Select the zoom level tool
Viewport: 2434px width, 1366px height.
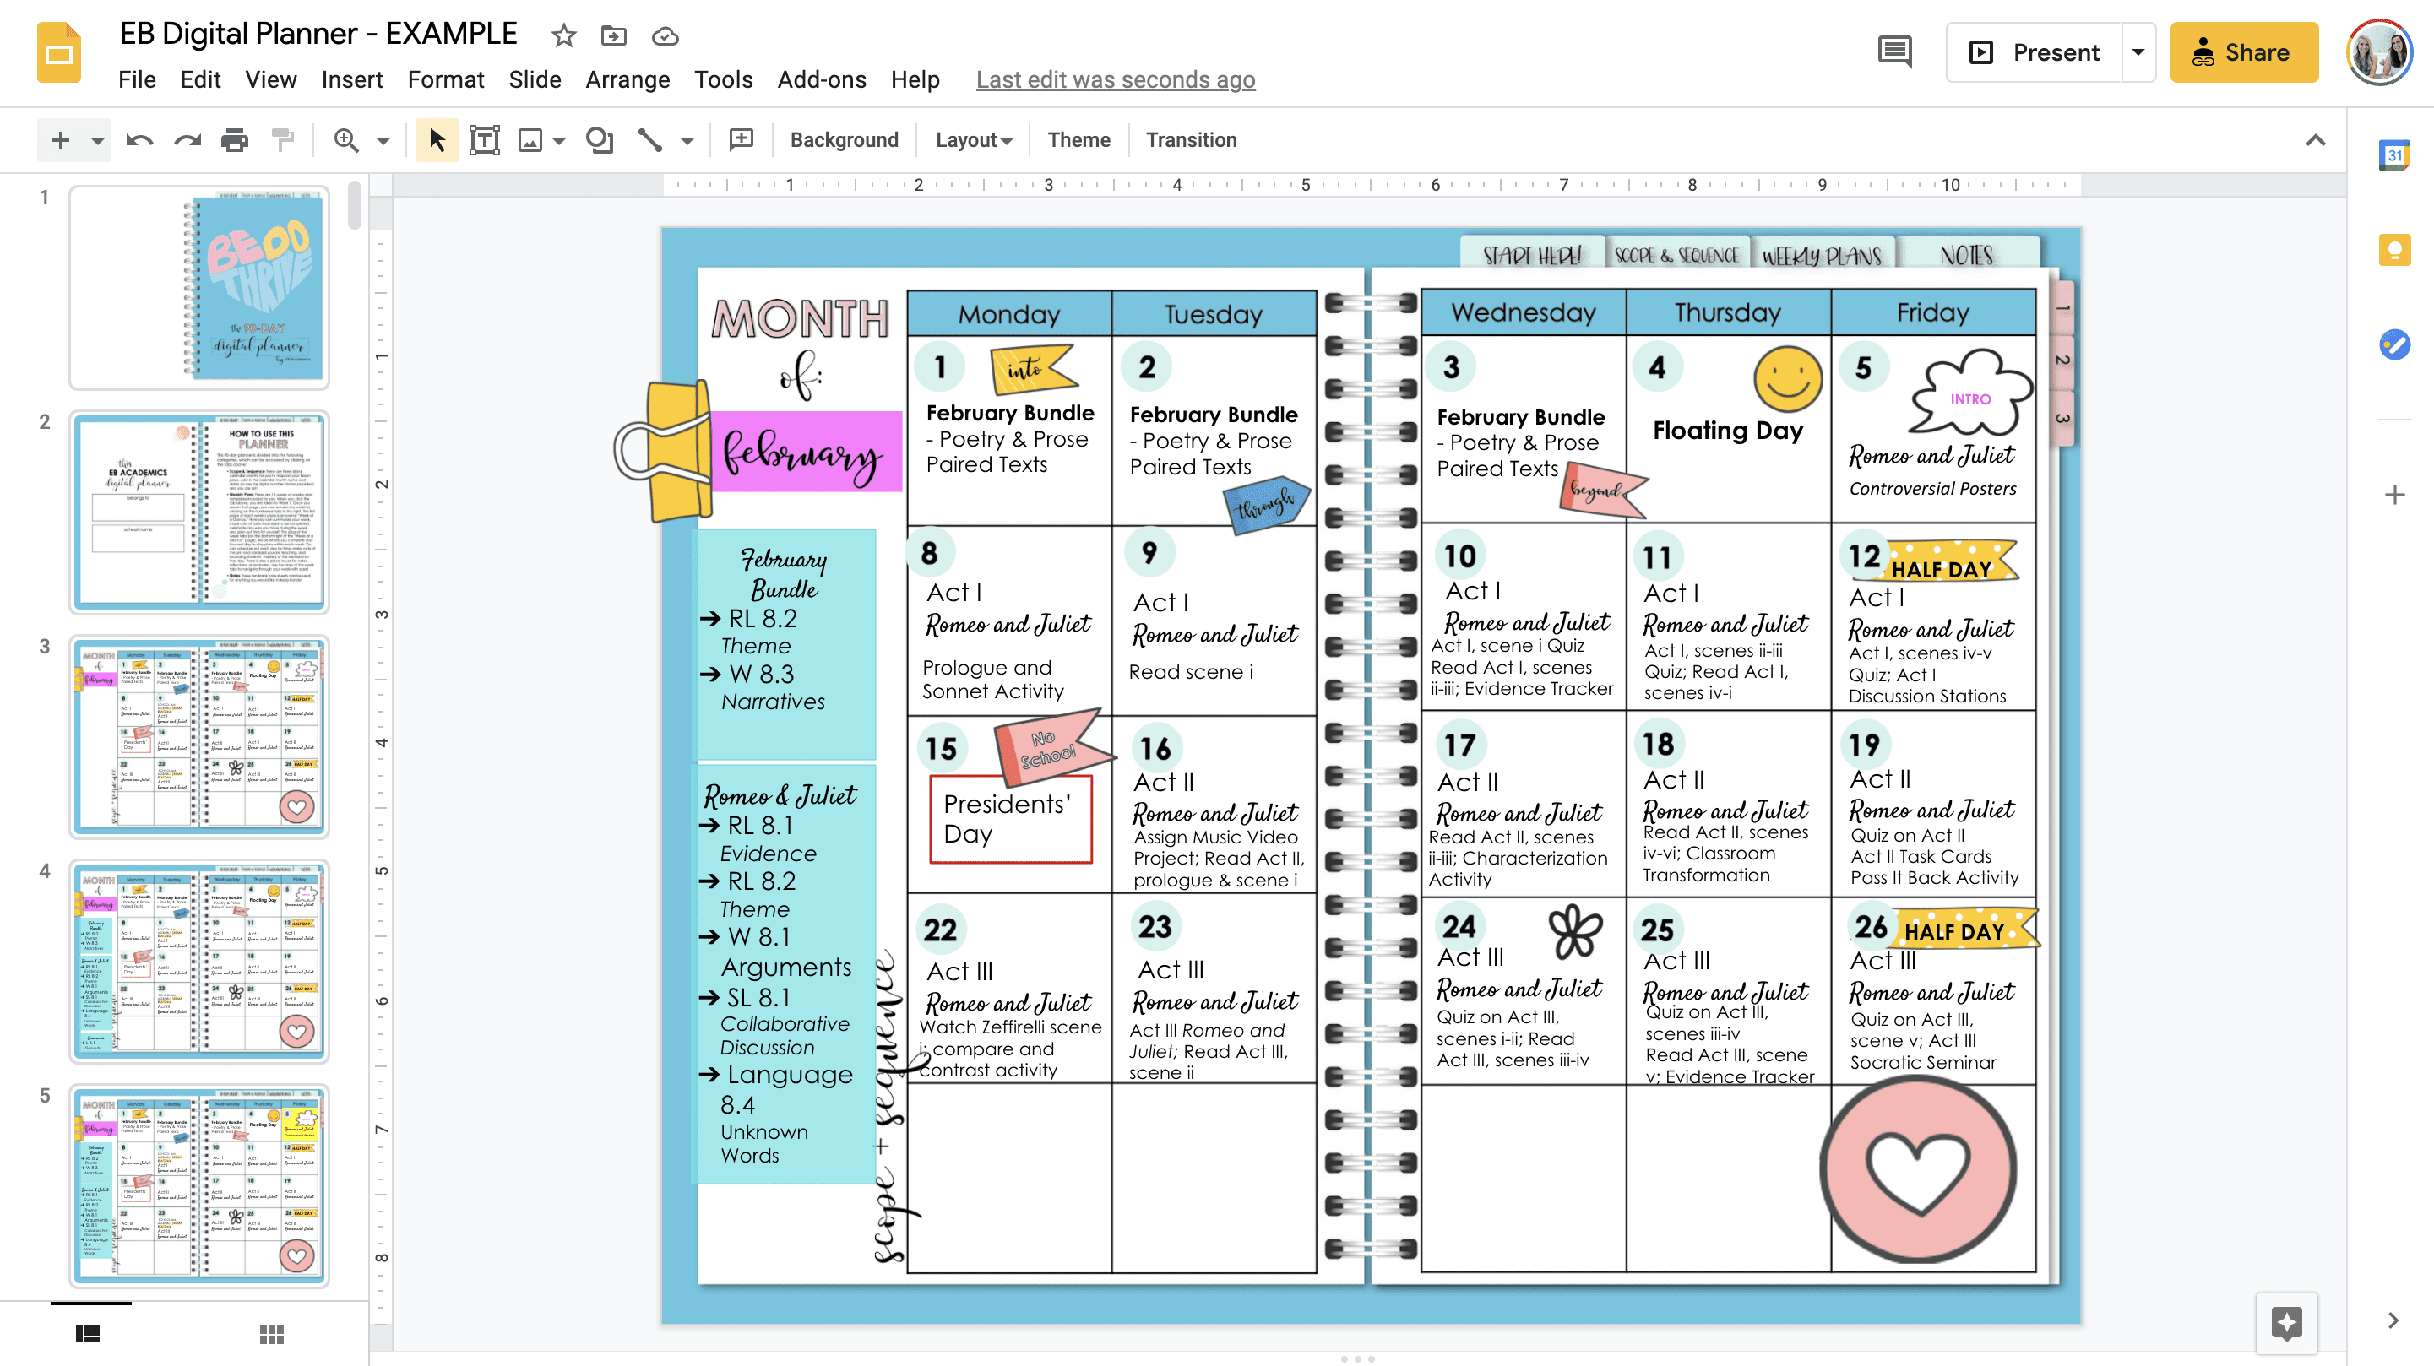pos(345,138)
